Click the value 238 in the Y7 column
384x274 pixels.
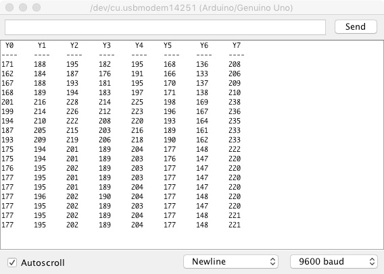tap(235, 102)
